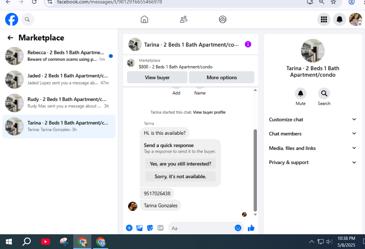365x249 pixels.
Task: Show hidden system tray icons chevron
Action: click(x=312, y=242)
